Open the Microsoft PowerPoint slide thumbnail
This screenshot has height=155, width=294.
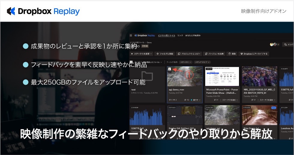click(x=222, y=76)
